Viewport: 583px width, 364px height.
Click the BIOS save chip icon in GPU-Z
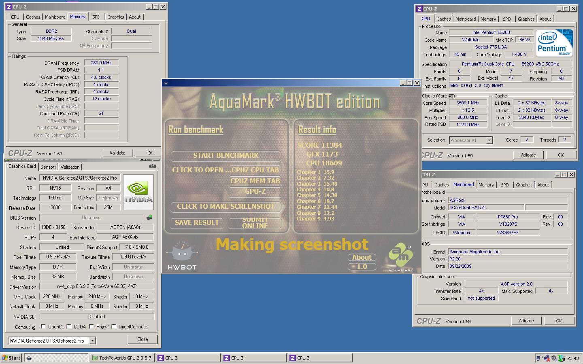[149, 218]
